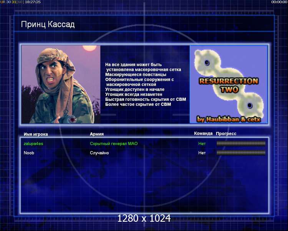Click the 'Команда' column header
Screen dimensions: 288x231
pos(203,134)
